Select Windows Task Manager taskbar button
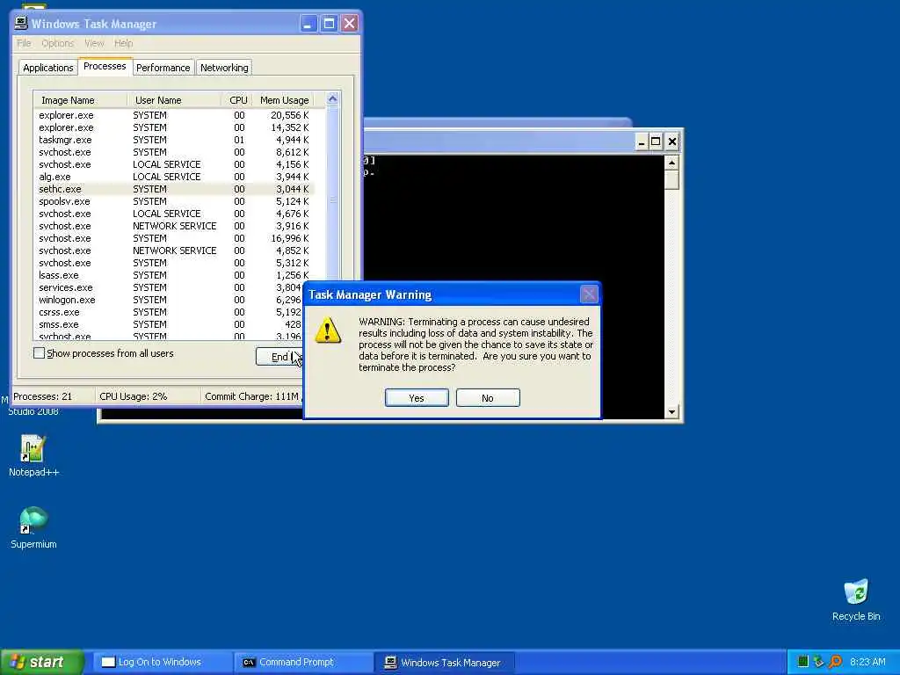Image resolution: width=900 pixels, height=675 pixels. pyautogui.click(x=443, y=662)
